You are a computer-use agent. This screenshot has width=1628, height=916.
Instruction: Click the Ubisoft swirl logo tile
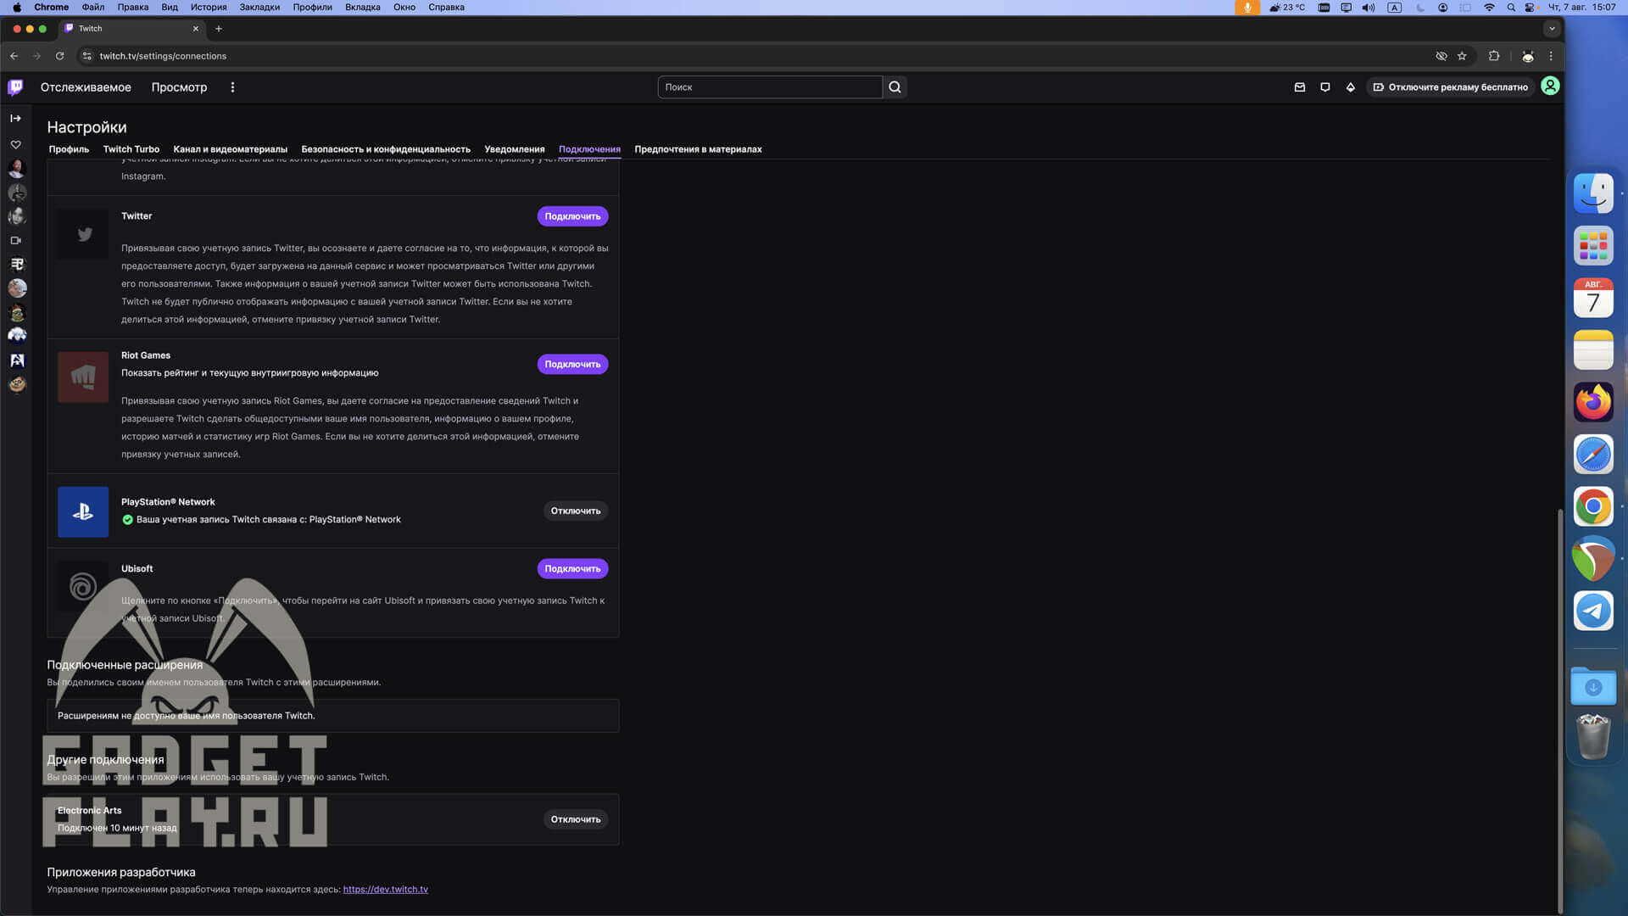83,586
